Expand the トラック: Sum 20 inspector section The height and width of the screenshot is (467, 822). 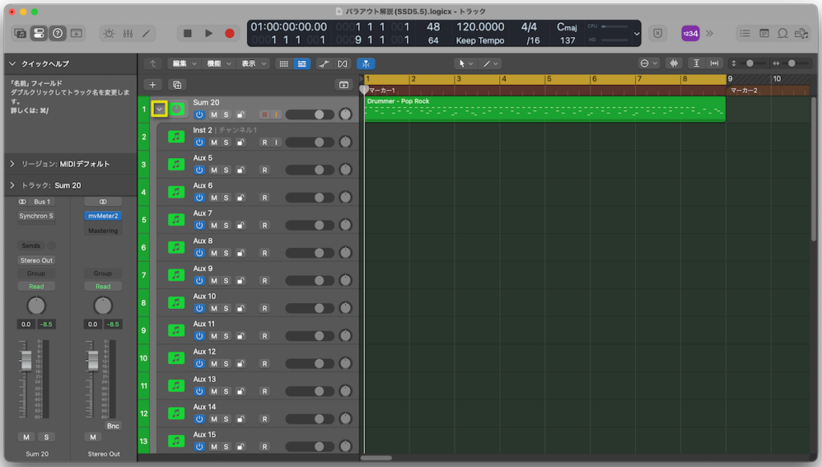click(x=12, y=185)
